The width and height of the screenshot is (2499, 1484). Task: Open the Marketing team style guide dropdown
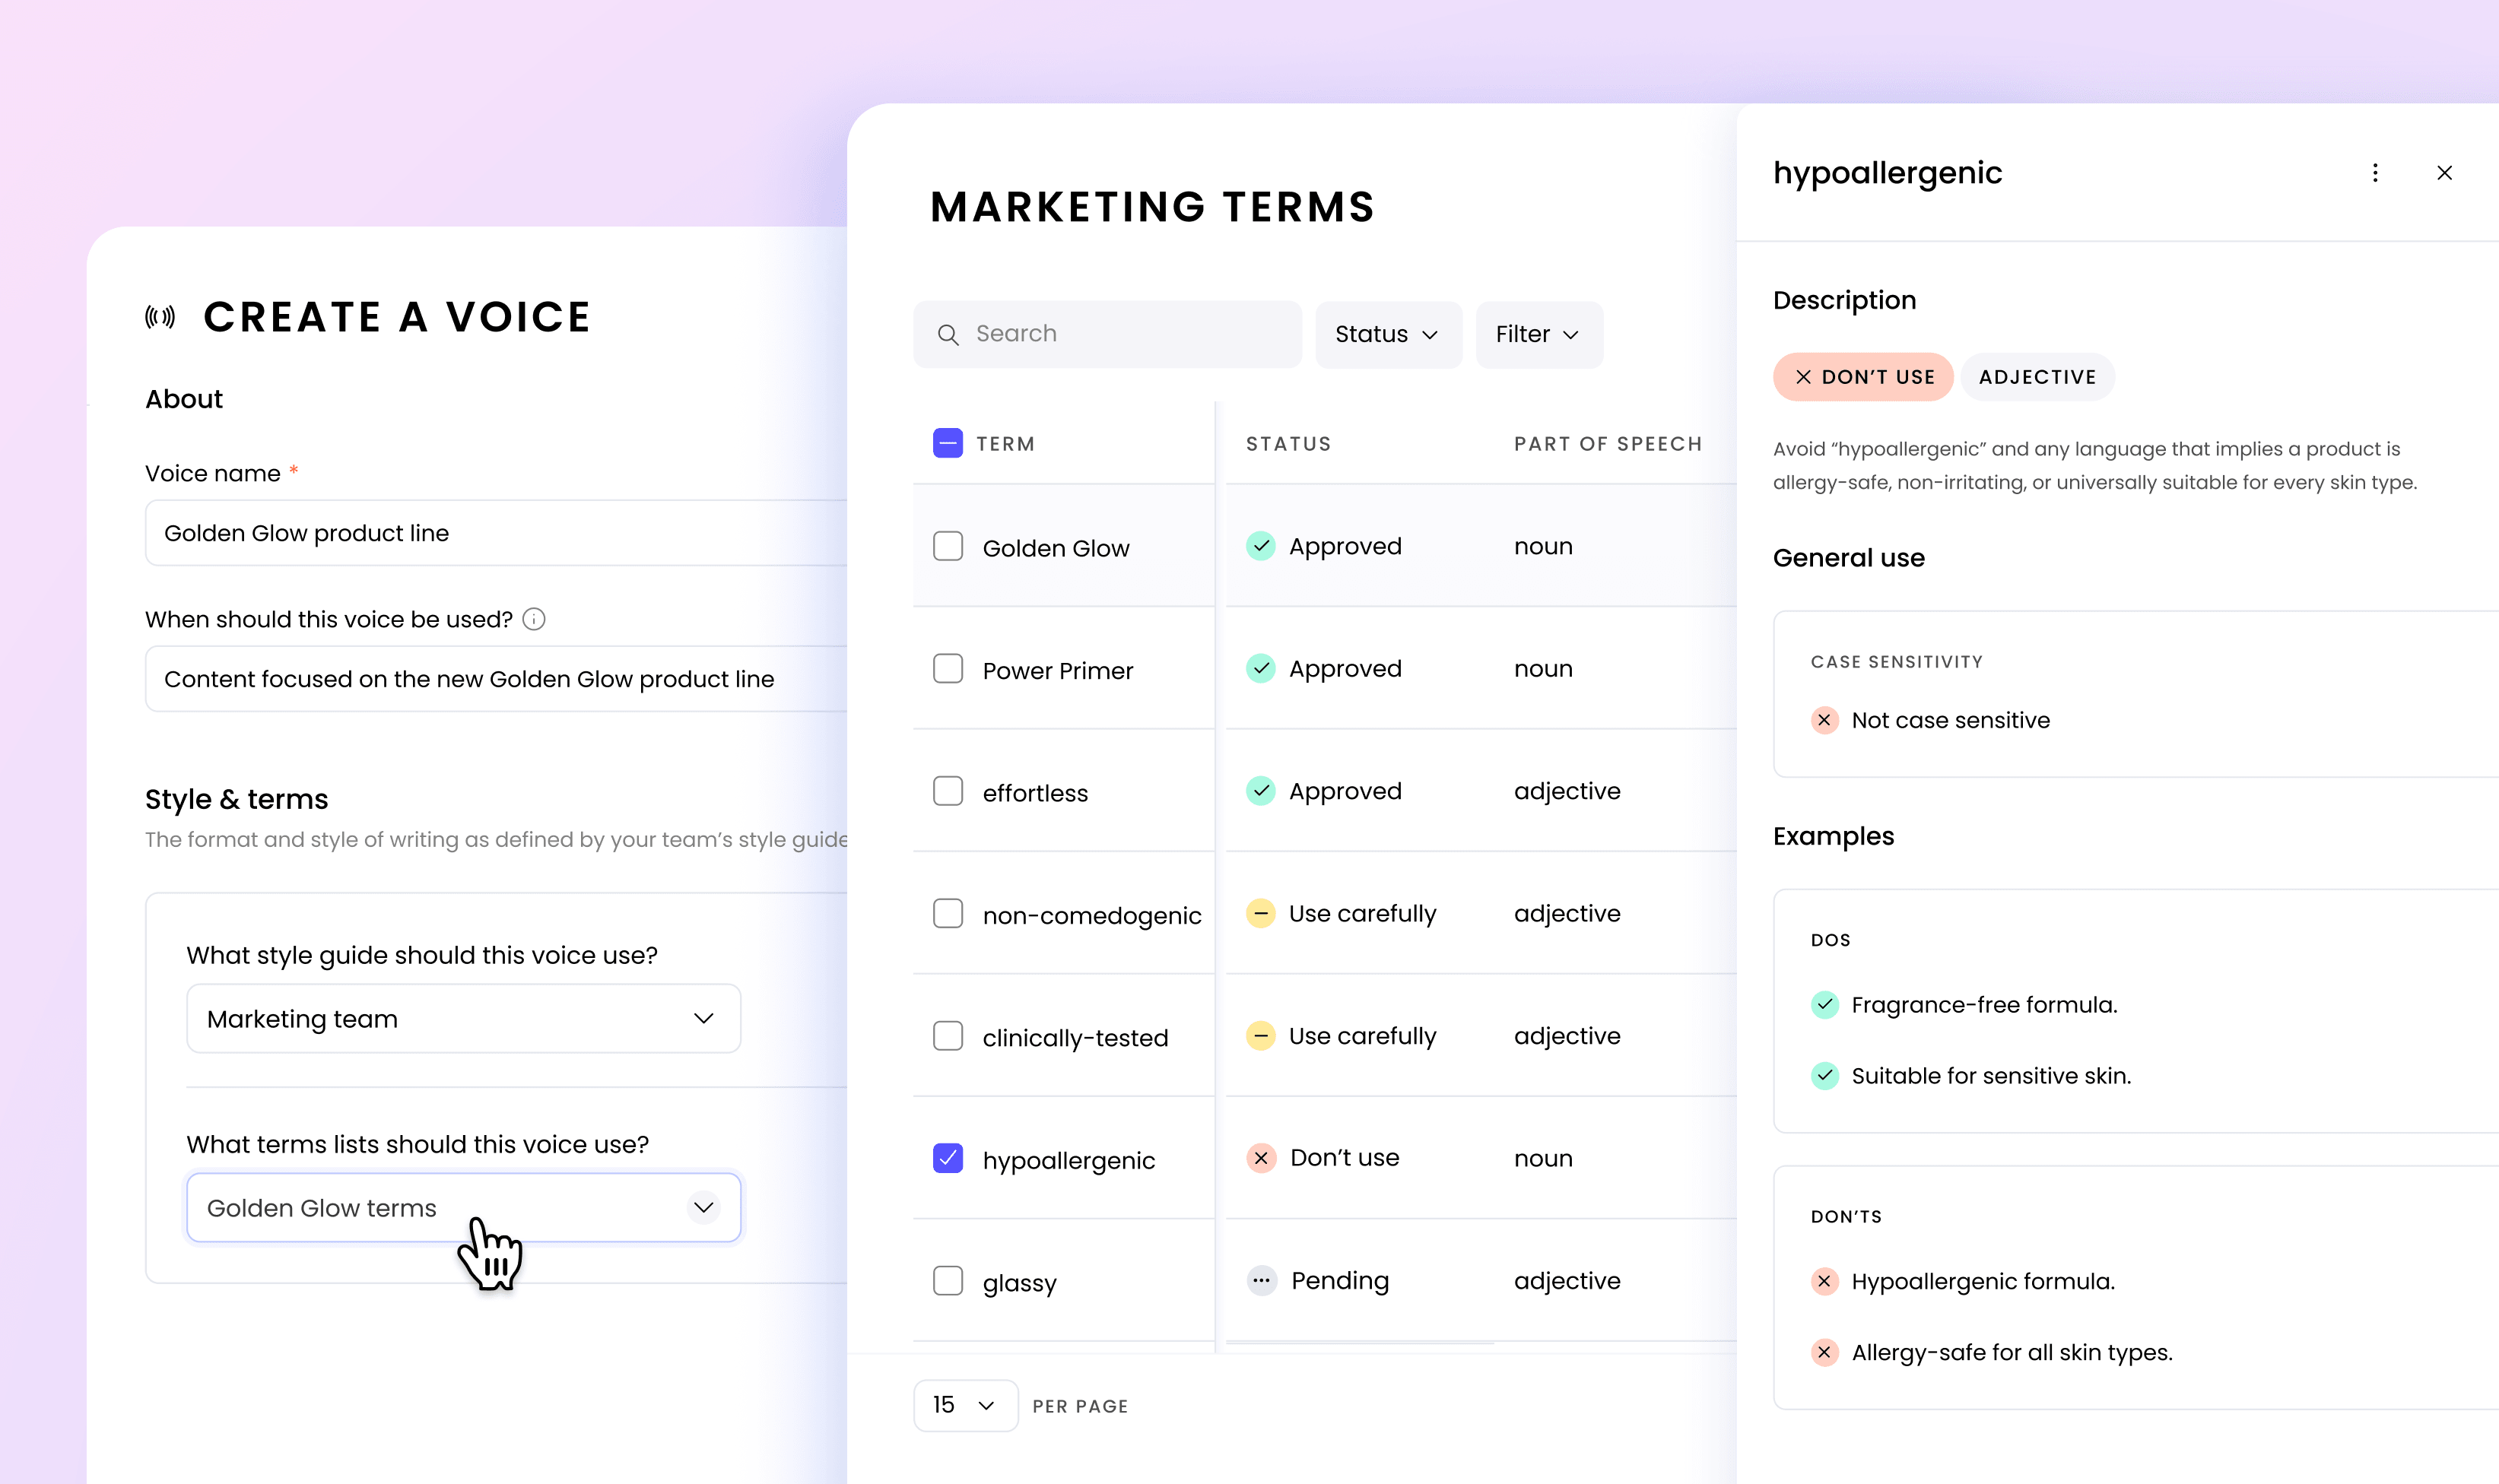click(463, 1018)
